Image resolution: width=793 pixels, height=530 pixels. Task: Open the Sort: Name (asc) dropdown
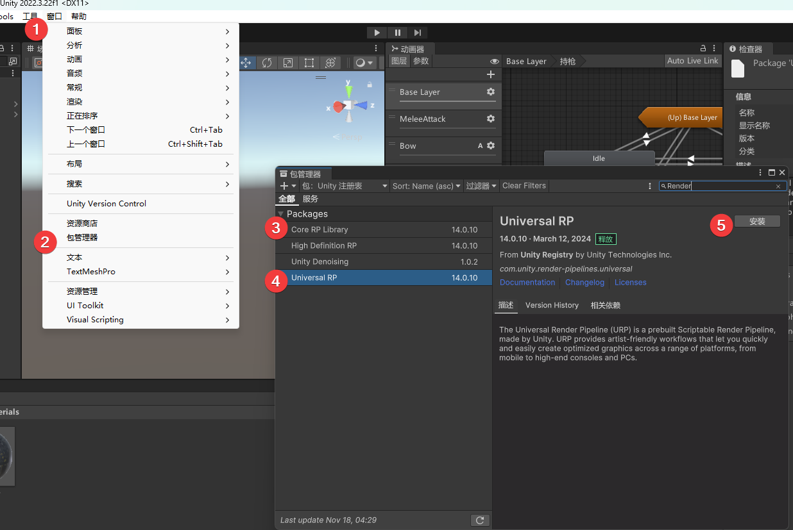427,186
